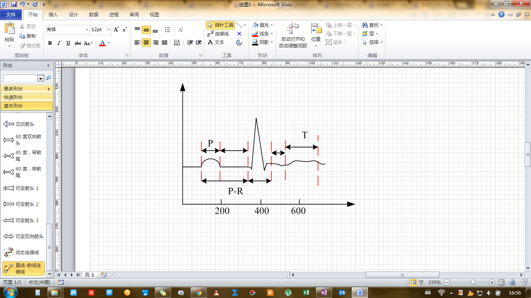Open Quick Shapes (快速形状) stencil

click(x=26, y=98)
